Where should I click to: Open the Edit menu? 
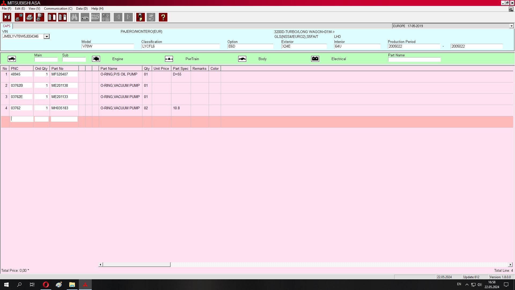[x=20, y=9]
